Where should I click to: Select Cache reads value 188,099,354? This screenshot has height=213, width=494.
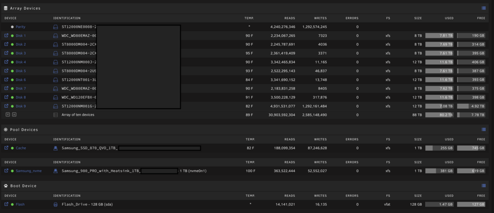[x=285, y=148]
